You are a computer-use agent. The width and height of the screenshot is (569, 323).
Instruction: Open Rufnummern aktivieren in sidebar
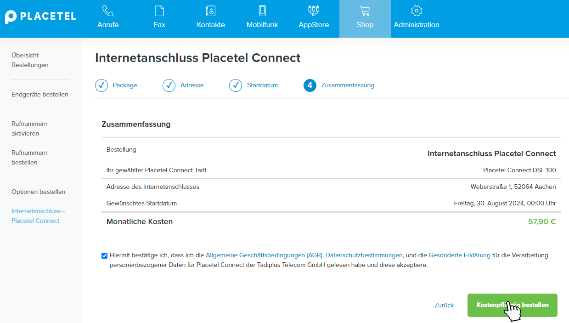[x=29, y=129]
